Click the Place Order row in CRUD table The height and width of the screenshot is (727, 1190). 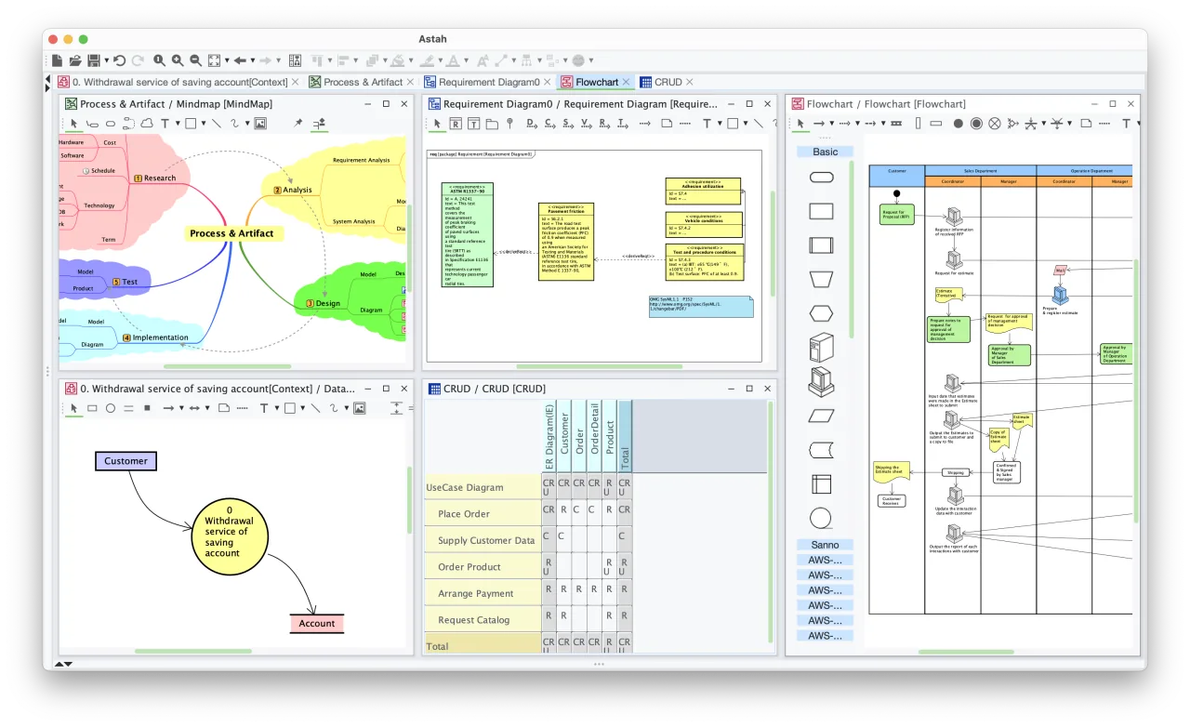click(x=529, y=513)
